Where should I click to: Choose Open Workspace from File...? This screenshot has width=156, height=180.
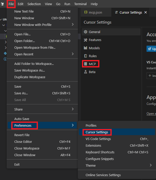42,47
